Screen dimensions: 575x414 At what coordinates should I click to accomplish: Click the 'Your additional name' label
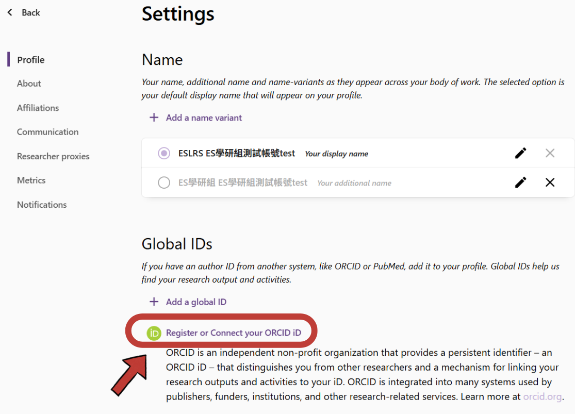pos(354,183)
